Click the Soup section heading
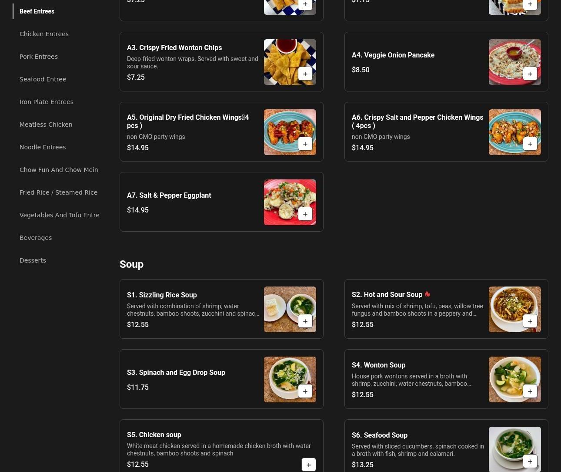This screenshot has height=472, width=561. (131, 264)
